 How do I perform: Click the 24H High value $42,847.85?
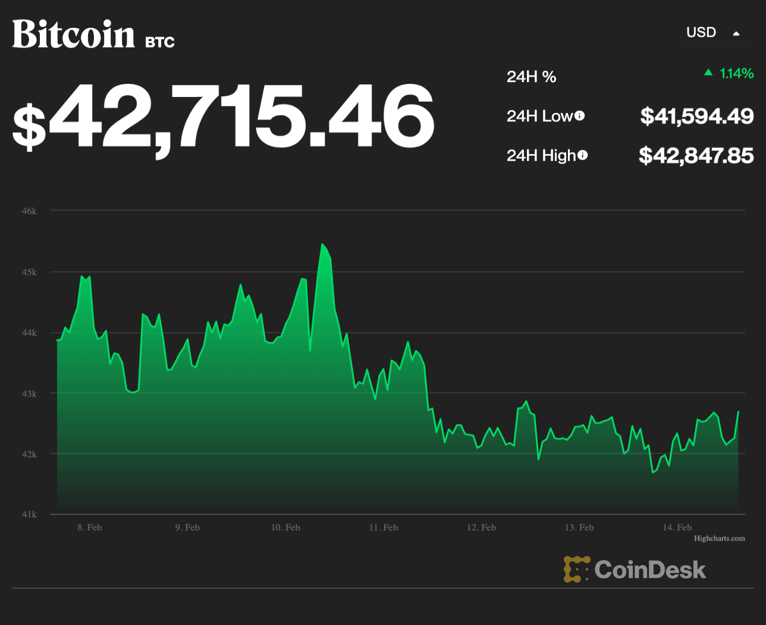click(696, 156)
